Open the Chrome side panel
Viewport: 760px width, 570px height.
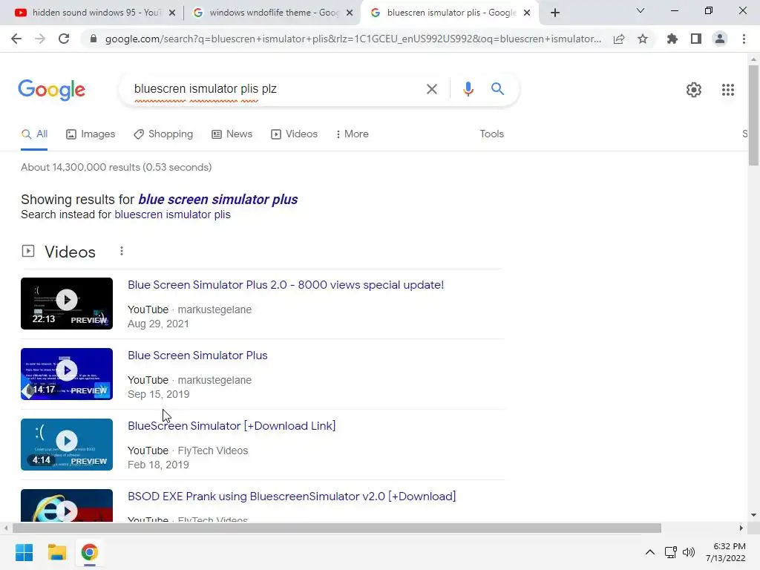click(x=696, y=39)
